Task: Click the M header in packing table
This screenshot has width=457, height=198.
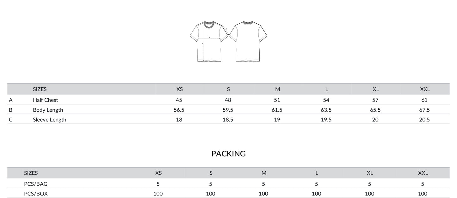Action: tap(264, 173)
